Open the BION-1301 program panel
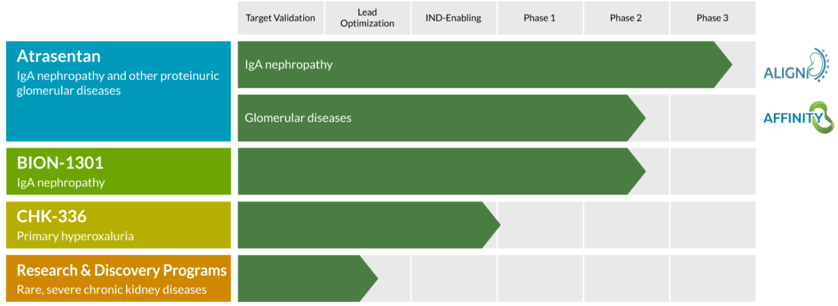 (118, 171)
